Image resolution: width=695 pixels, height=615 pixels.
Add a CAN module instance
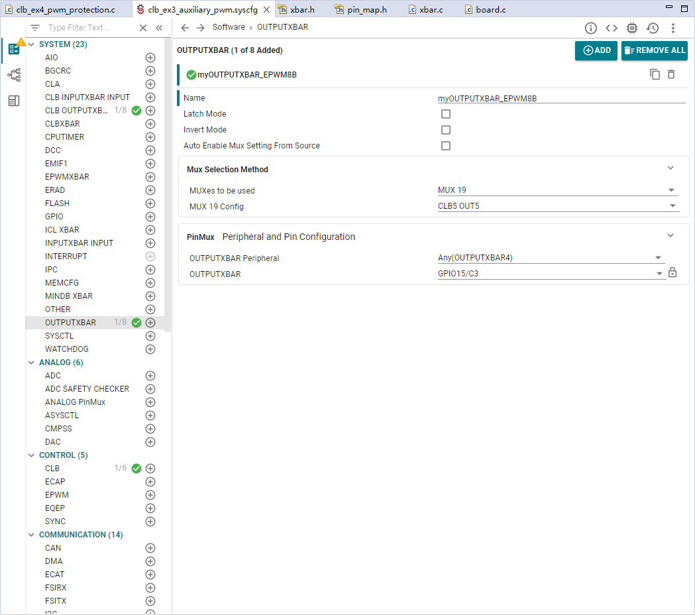pyautogui.click(x=150, y=548)
